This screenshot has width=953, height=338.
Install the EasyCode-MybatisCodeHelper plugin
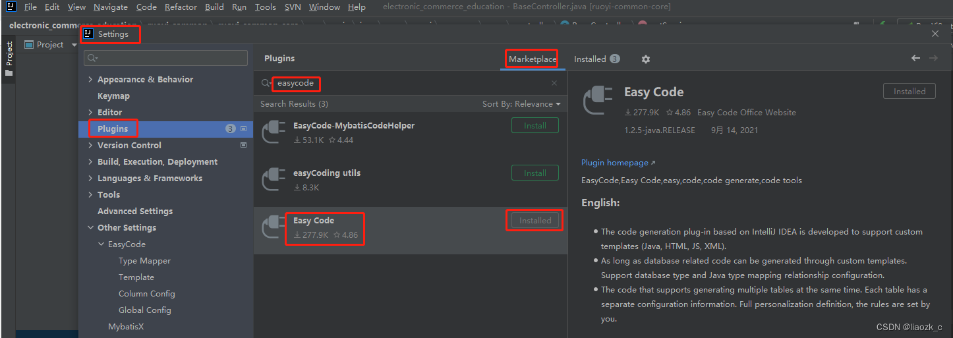pyautogui.click(x=535, y=126)
